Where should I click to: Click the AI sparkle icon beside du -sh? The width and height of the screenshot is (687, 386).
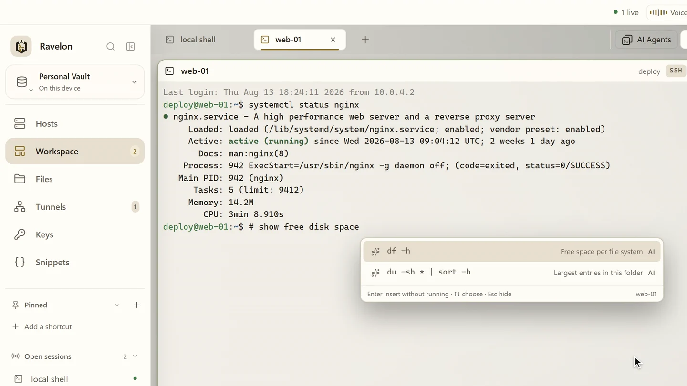tap(375, 273)
